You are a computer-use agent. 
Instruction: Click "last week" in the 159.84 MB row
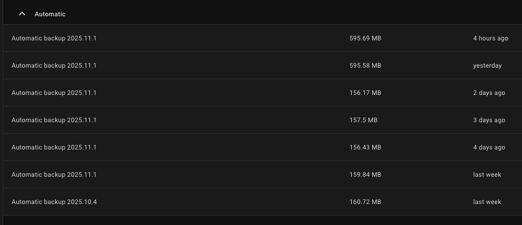tap(487, 175)
